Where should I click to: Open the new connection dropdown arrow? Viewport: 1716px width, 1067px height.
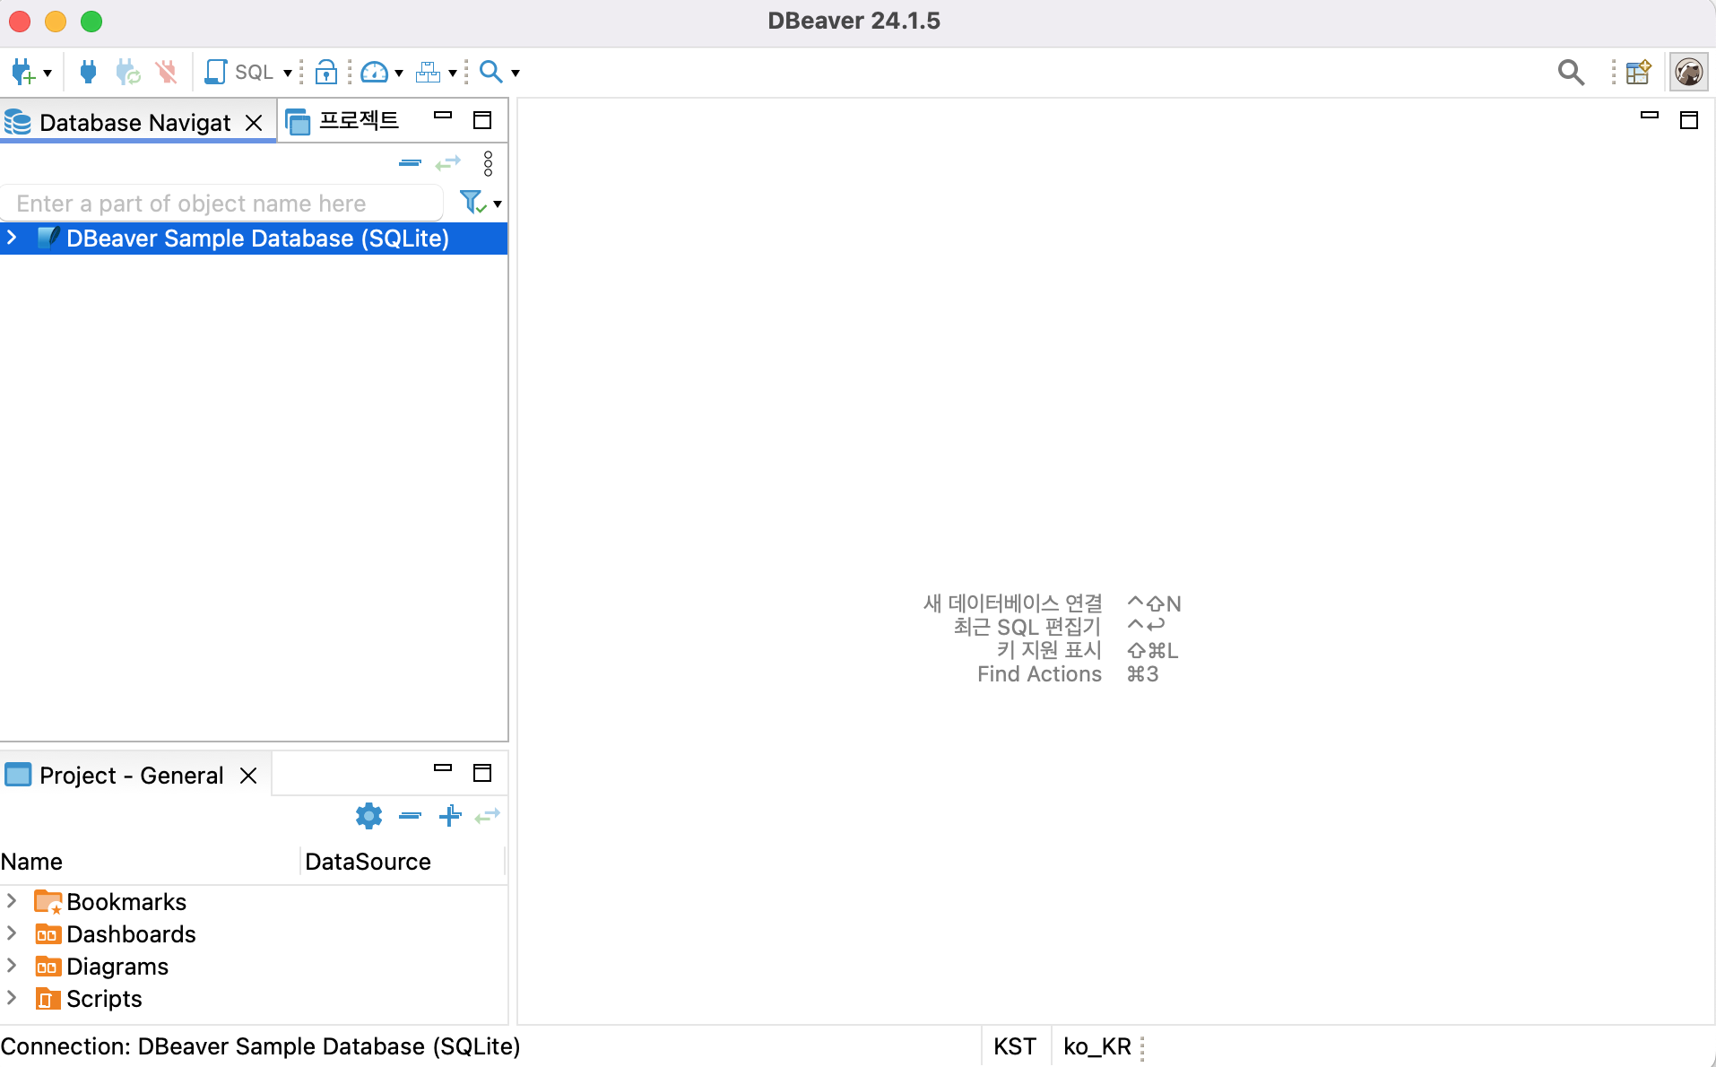[x=48, y=73]
